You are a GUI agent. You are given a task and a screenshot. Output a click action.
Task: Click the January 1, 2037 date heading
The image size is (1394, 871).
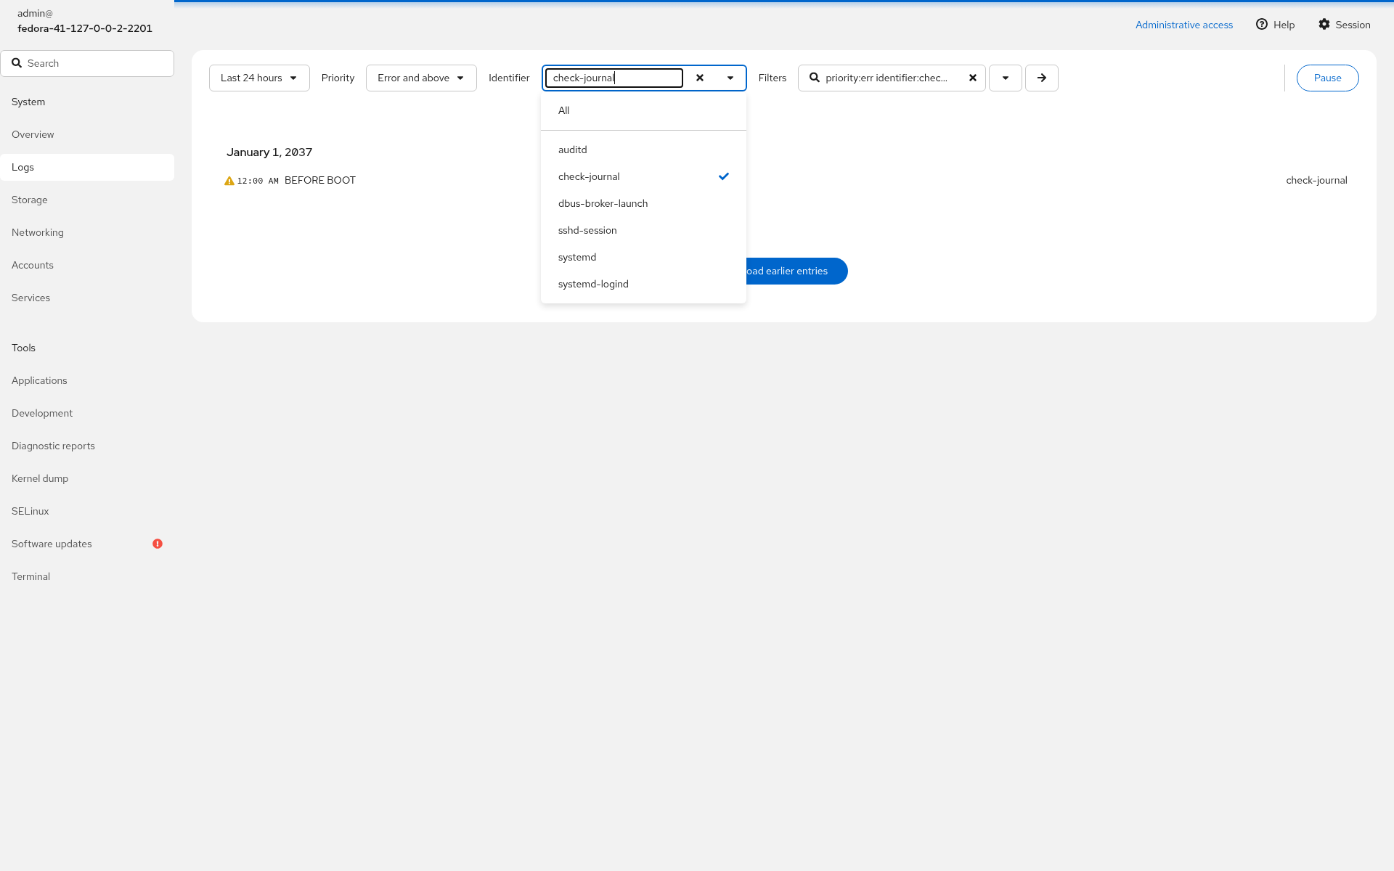click(269, 152)
